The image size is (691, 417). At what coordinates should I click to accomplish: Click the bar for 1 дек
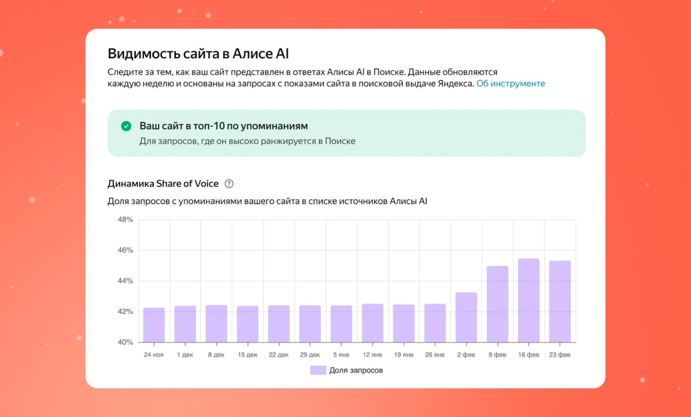(x=185, y=324)
